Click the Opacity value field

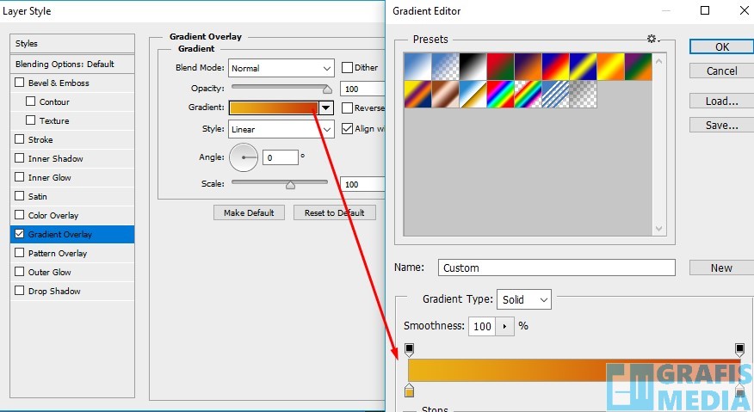362,89
